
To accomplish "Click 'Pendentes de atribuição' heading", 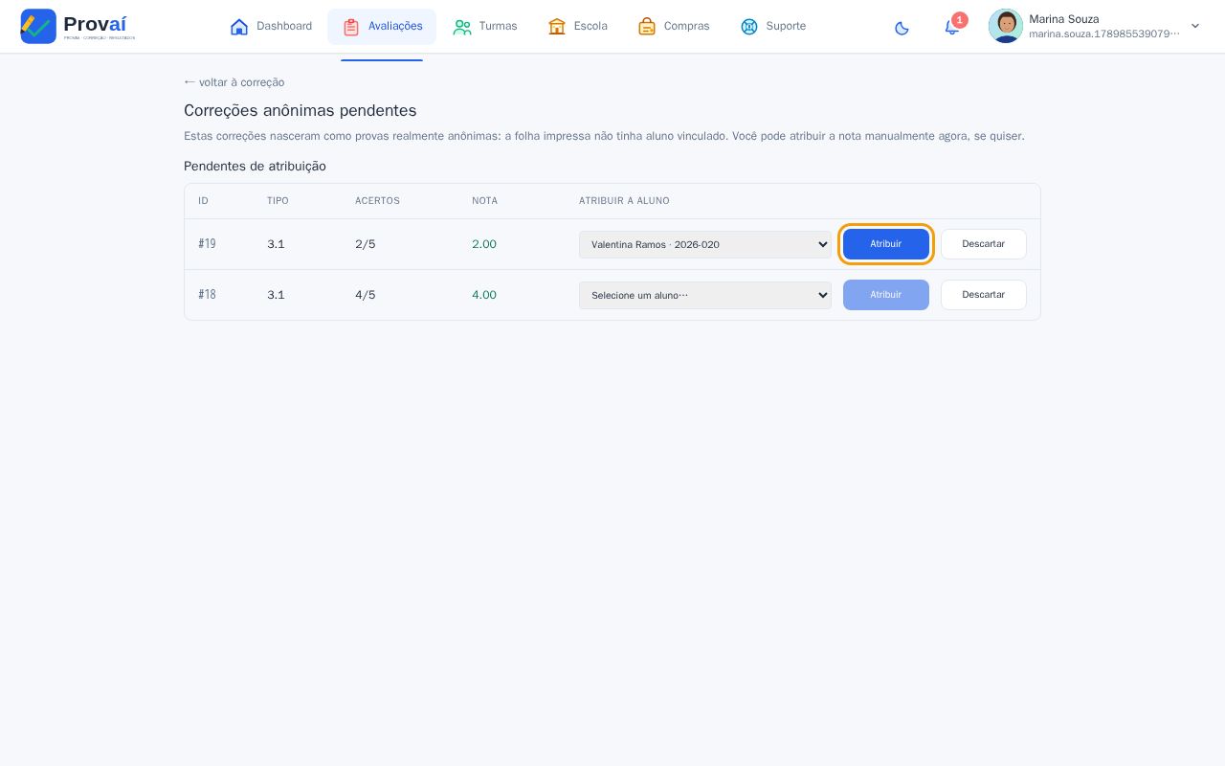I will point(255,167).
